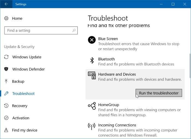Click the Hardware and Devices keyboard-speaker icon
The height and width of the screenshot is (139, 191).
[x=92, y=75]
